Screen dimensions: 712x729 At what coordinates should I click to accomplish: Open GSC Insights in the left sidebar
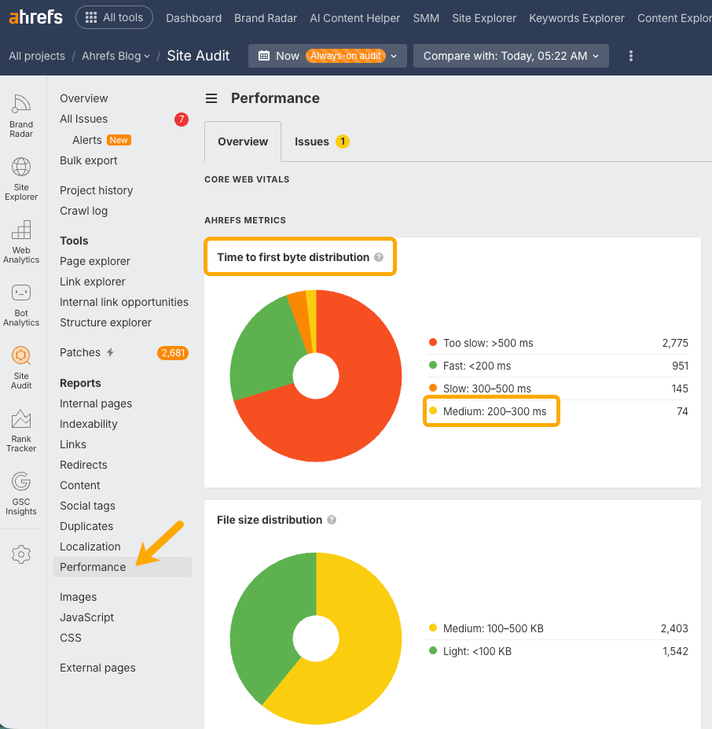(21, 493)
